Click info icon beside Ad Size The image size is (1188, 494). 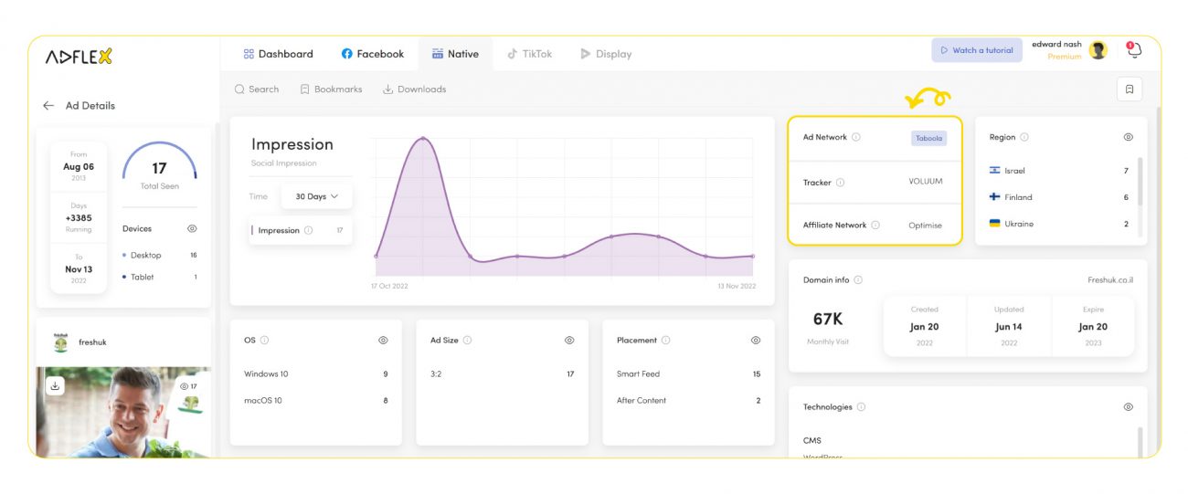tap(467, 341)
